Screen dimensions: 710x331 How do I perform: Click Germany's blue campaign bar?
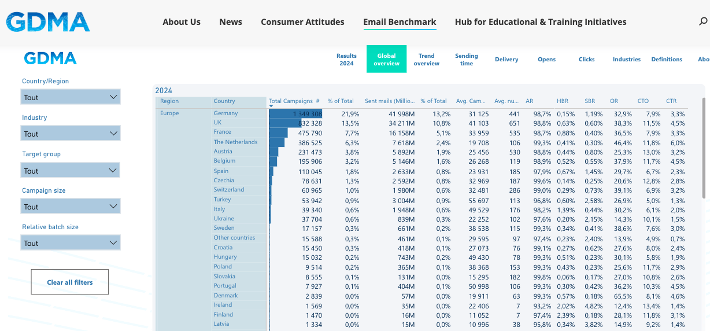[x=295, y=113]
